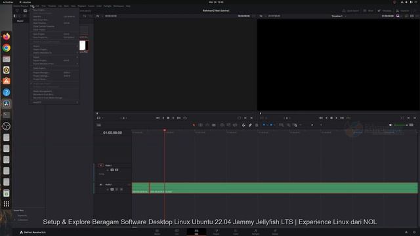
Task: Open the Metadata panel button
Action: click(385, 10)
